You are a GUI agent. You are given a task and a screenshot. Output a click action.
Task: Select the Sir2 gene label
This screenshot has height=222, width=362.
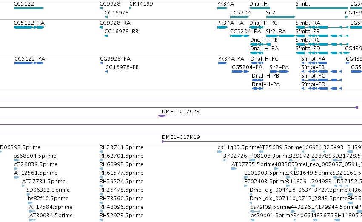pyautogui.click(x=271, y=13)
